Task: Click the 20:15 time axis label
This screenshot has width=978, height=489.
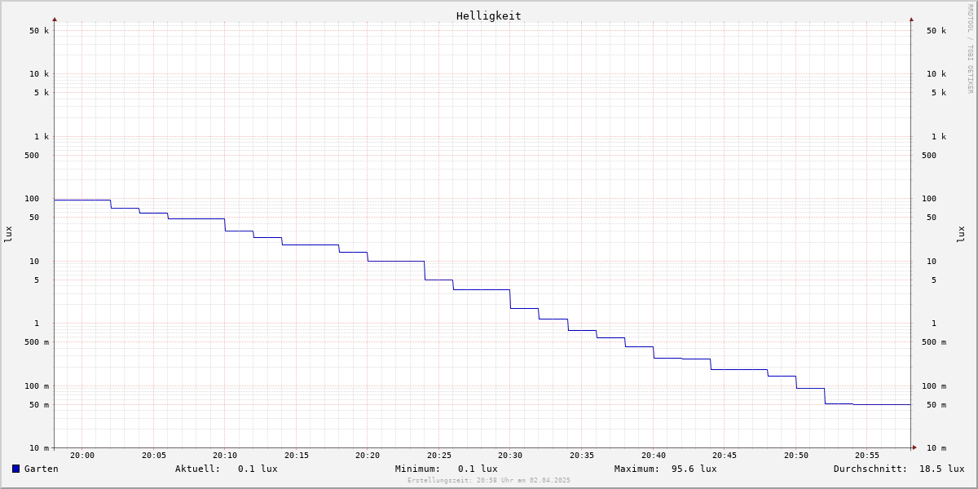Action: 297,456
